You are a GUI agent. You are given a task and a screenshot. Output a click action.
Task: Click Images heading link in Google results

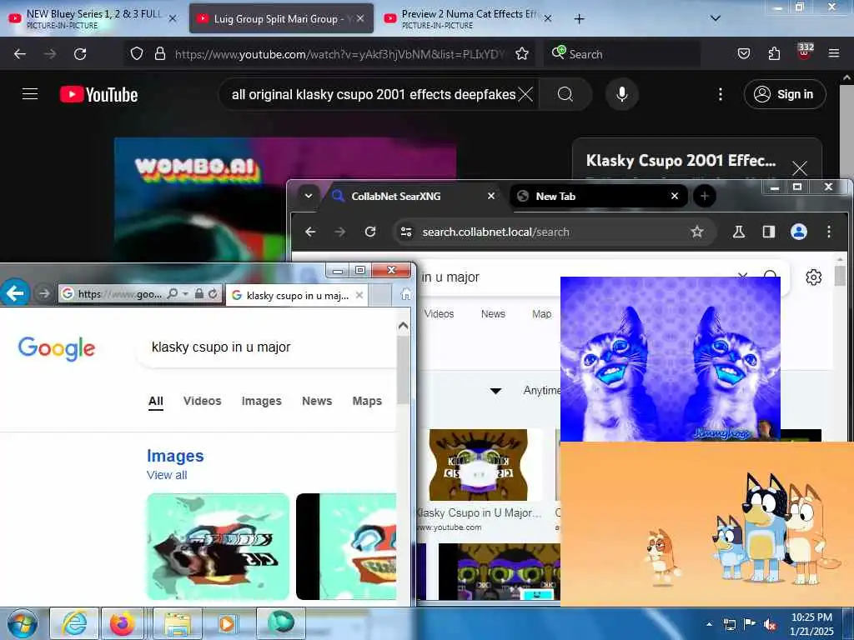coord(175,456)
